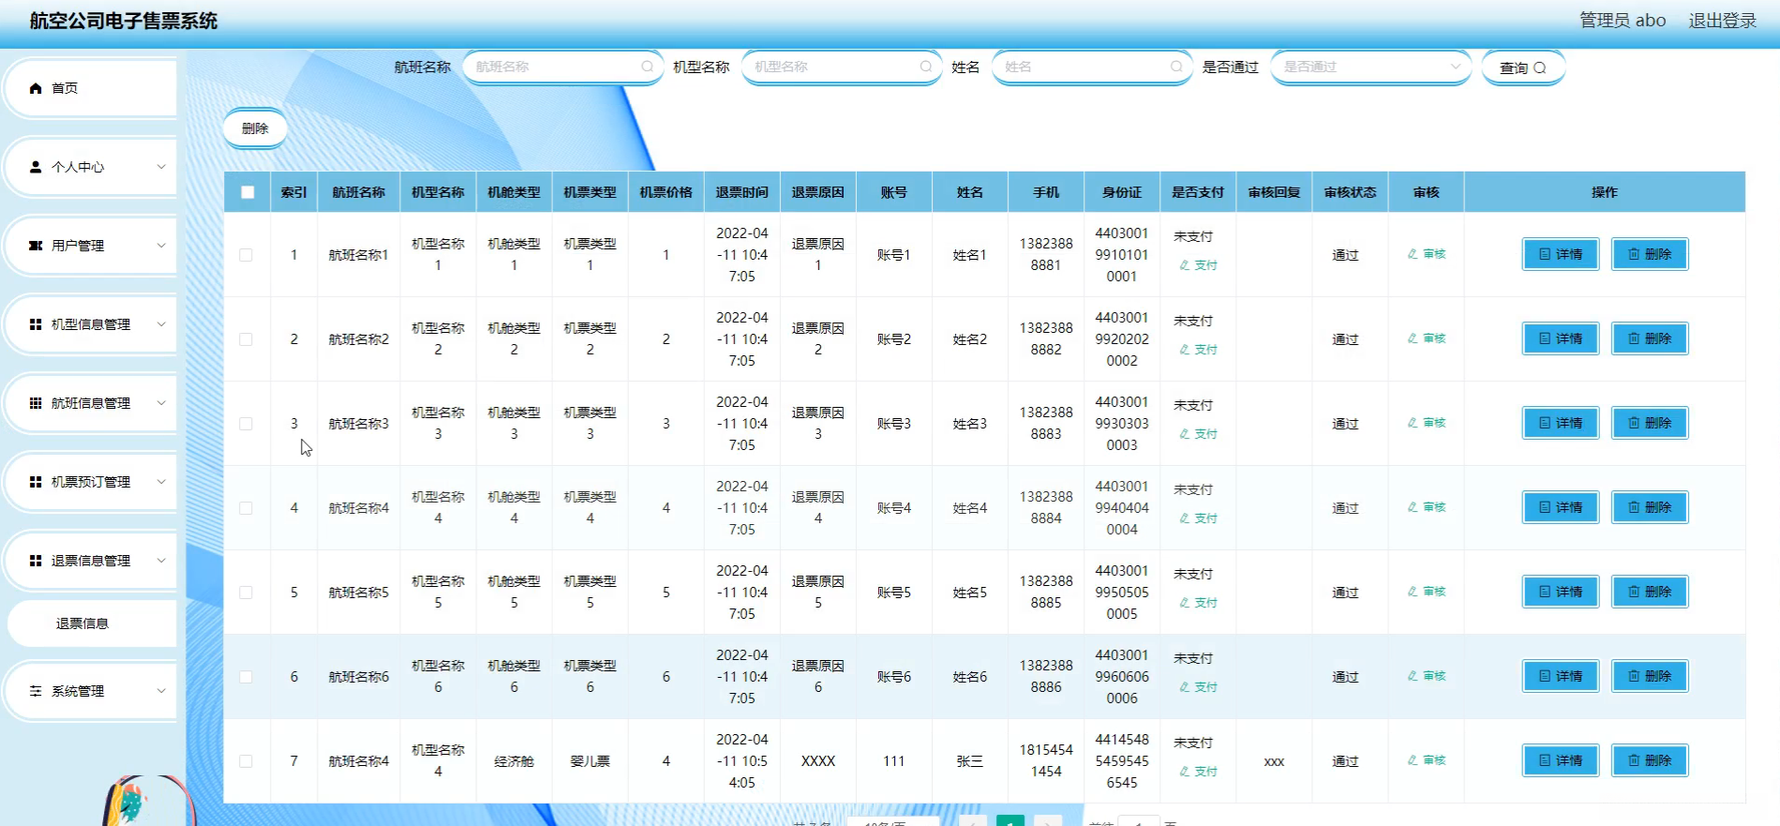Click search icon in 姓名 field

(x=1176, y=67)
